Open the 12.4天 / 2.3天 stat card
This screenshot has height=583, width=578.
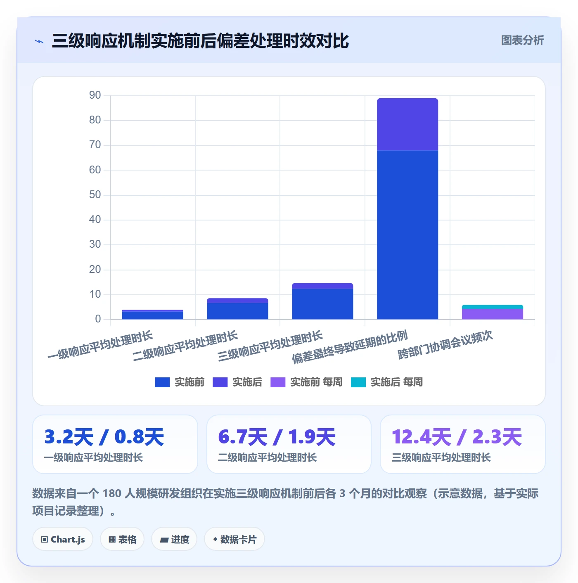463,444
